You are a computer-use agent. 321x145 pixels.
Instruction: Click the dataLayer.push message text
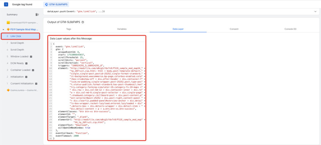pos(76,12)
